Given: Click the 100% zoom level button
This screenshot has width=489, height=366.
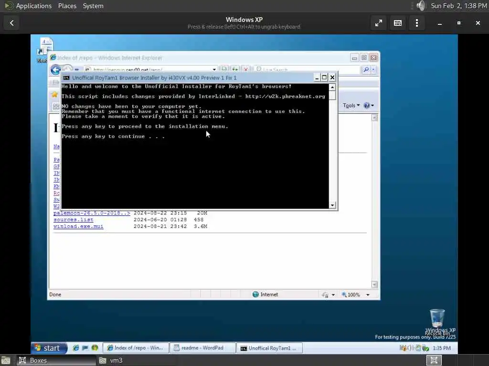Looking at the screenshot, I should [x=351, y=295].
